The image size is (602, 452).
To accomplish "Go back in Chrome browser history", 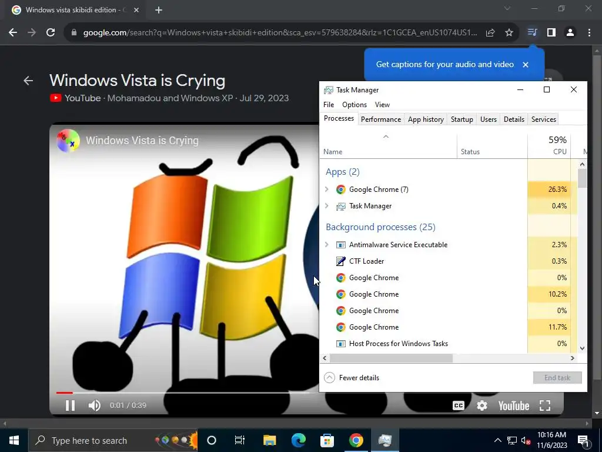I will pos(13,33).
